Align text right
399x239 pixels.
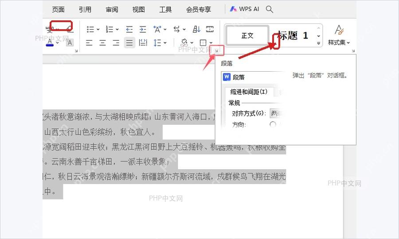[116, 42]
